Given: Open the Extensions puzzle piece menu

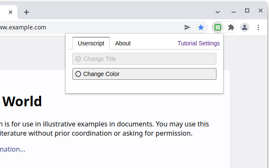Looking at the screenshot, I should tap(231, 27).
